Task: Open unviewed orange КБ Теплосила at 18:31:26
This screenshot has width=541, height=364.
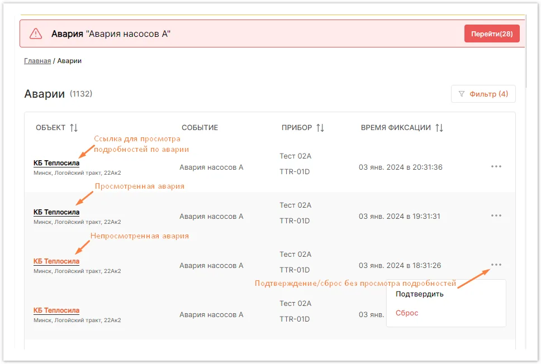Action: tap(56, 261)
